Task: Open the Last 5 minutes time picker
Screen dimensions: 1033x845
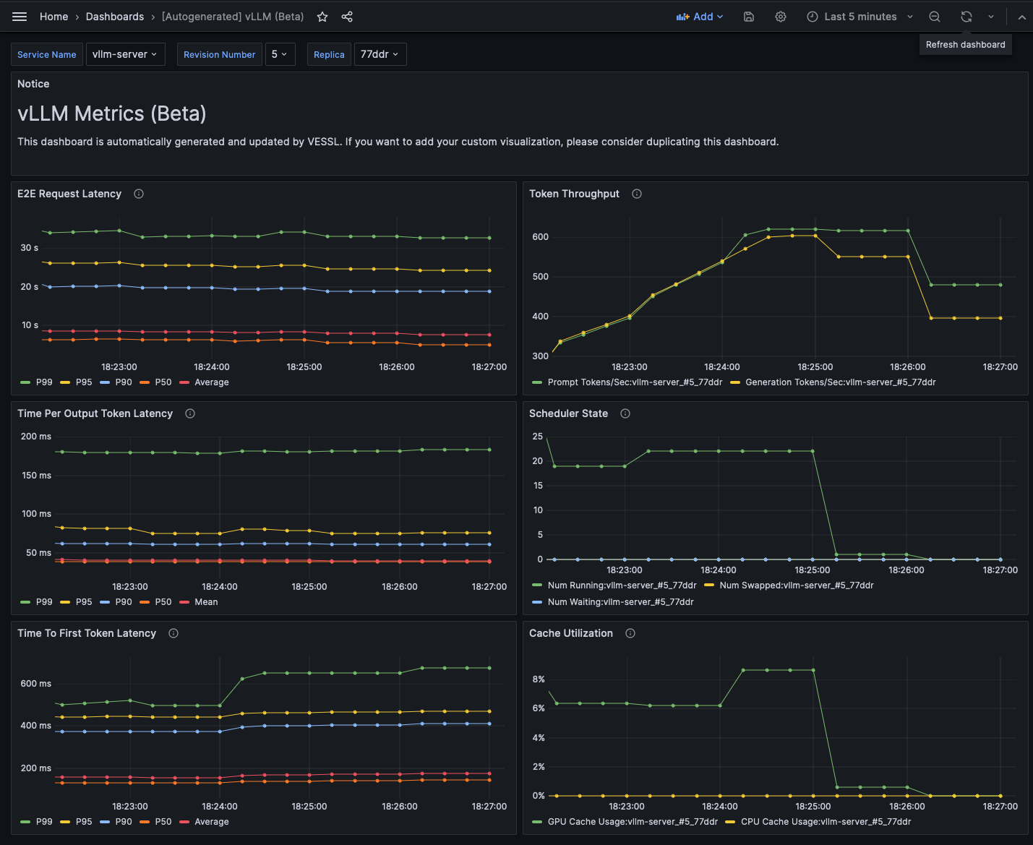Action: [860, 17]
